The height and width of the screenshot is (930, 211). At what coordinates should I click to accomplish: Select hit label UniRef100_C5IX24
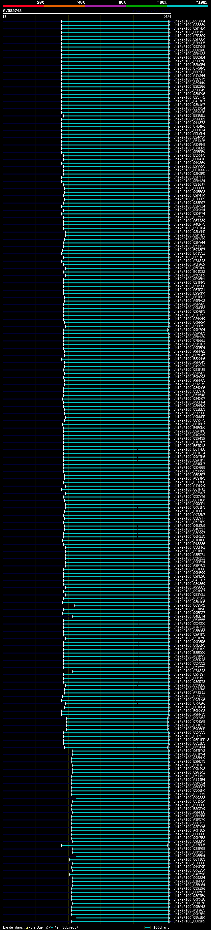[189, 108]
